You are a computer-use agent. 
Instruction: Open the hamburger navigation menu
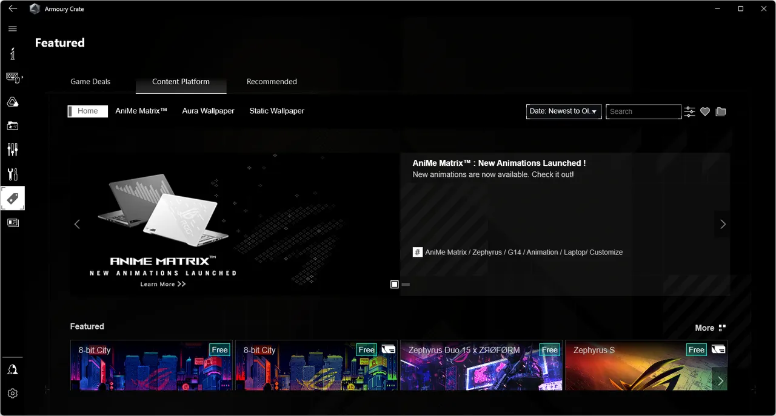click(x=13, y=28)
